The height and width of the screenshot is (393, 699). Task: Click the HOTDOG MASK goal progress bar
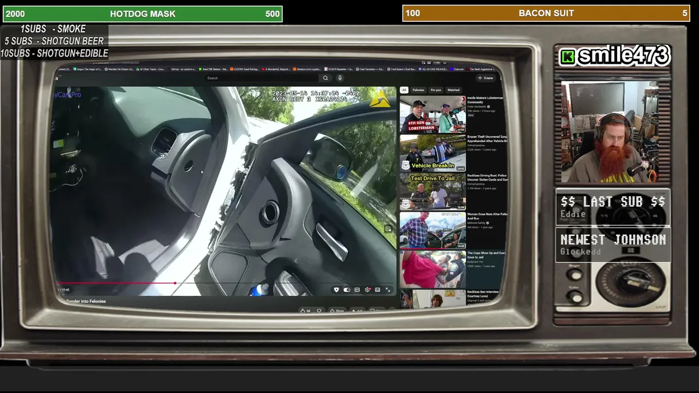(x=143, y=14)
